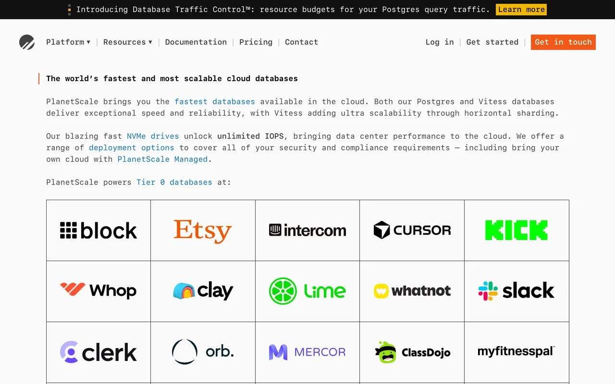
Task: Select the Slack logo tile
Action: tap(517, 291)
